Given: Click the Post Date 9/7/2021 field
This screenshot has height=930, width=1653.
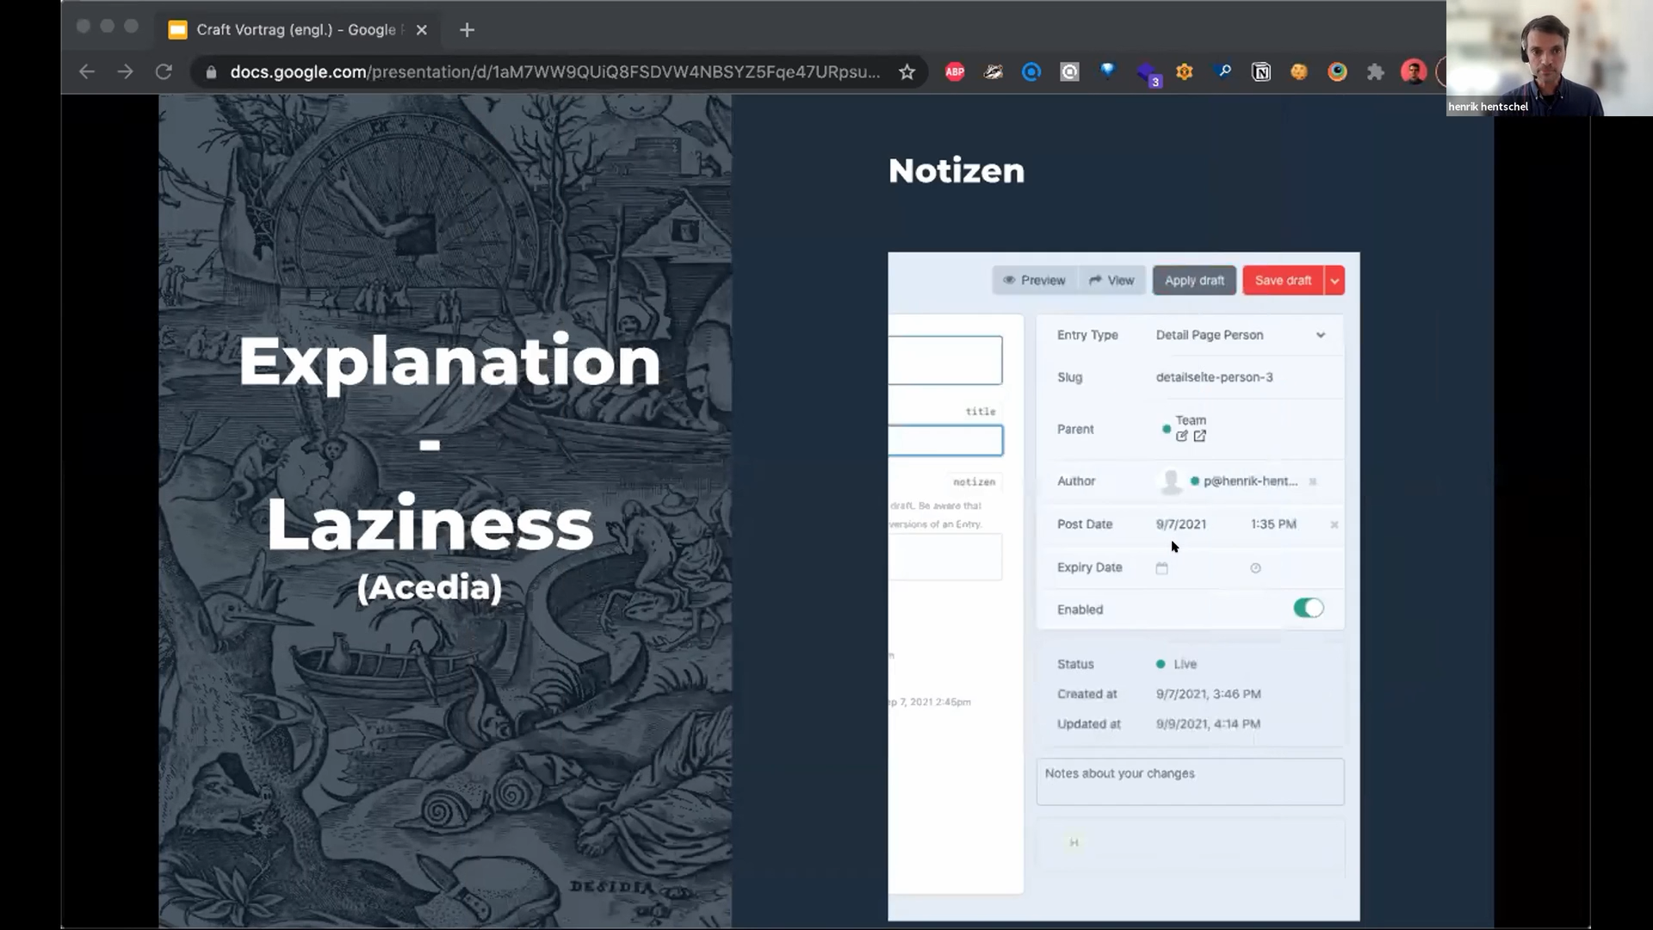Looking at the screenshot, I should [1181, 524].
